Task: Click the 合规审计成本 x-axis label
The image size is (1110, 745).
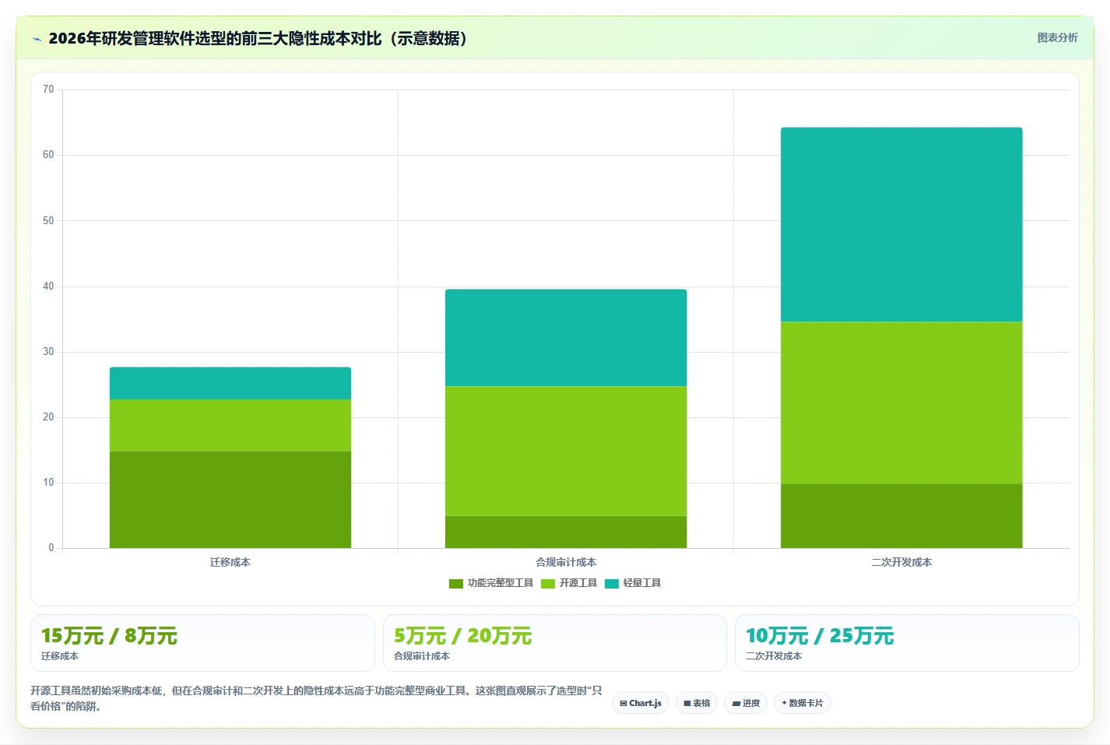Action: point(566,562)
